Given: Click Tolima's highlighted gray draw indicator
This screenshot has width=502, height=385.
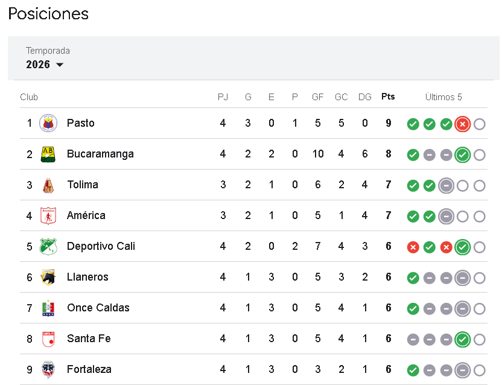Looking at the screenshot, I should 446,185.
